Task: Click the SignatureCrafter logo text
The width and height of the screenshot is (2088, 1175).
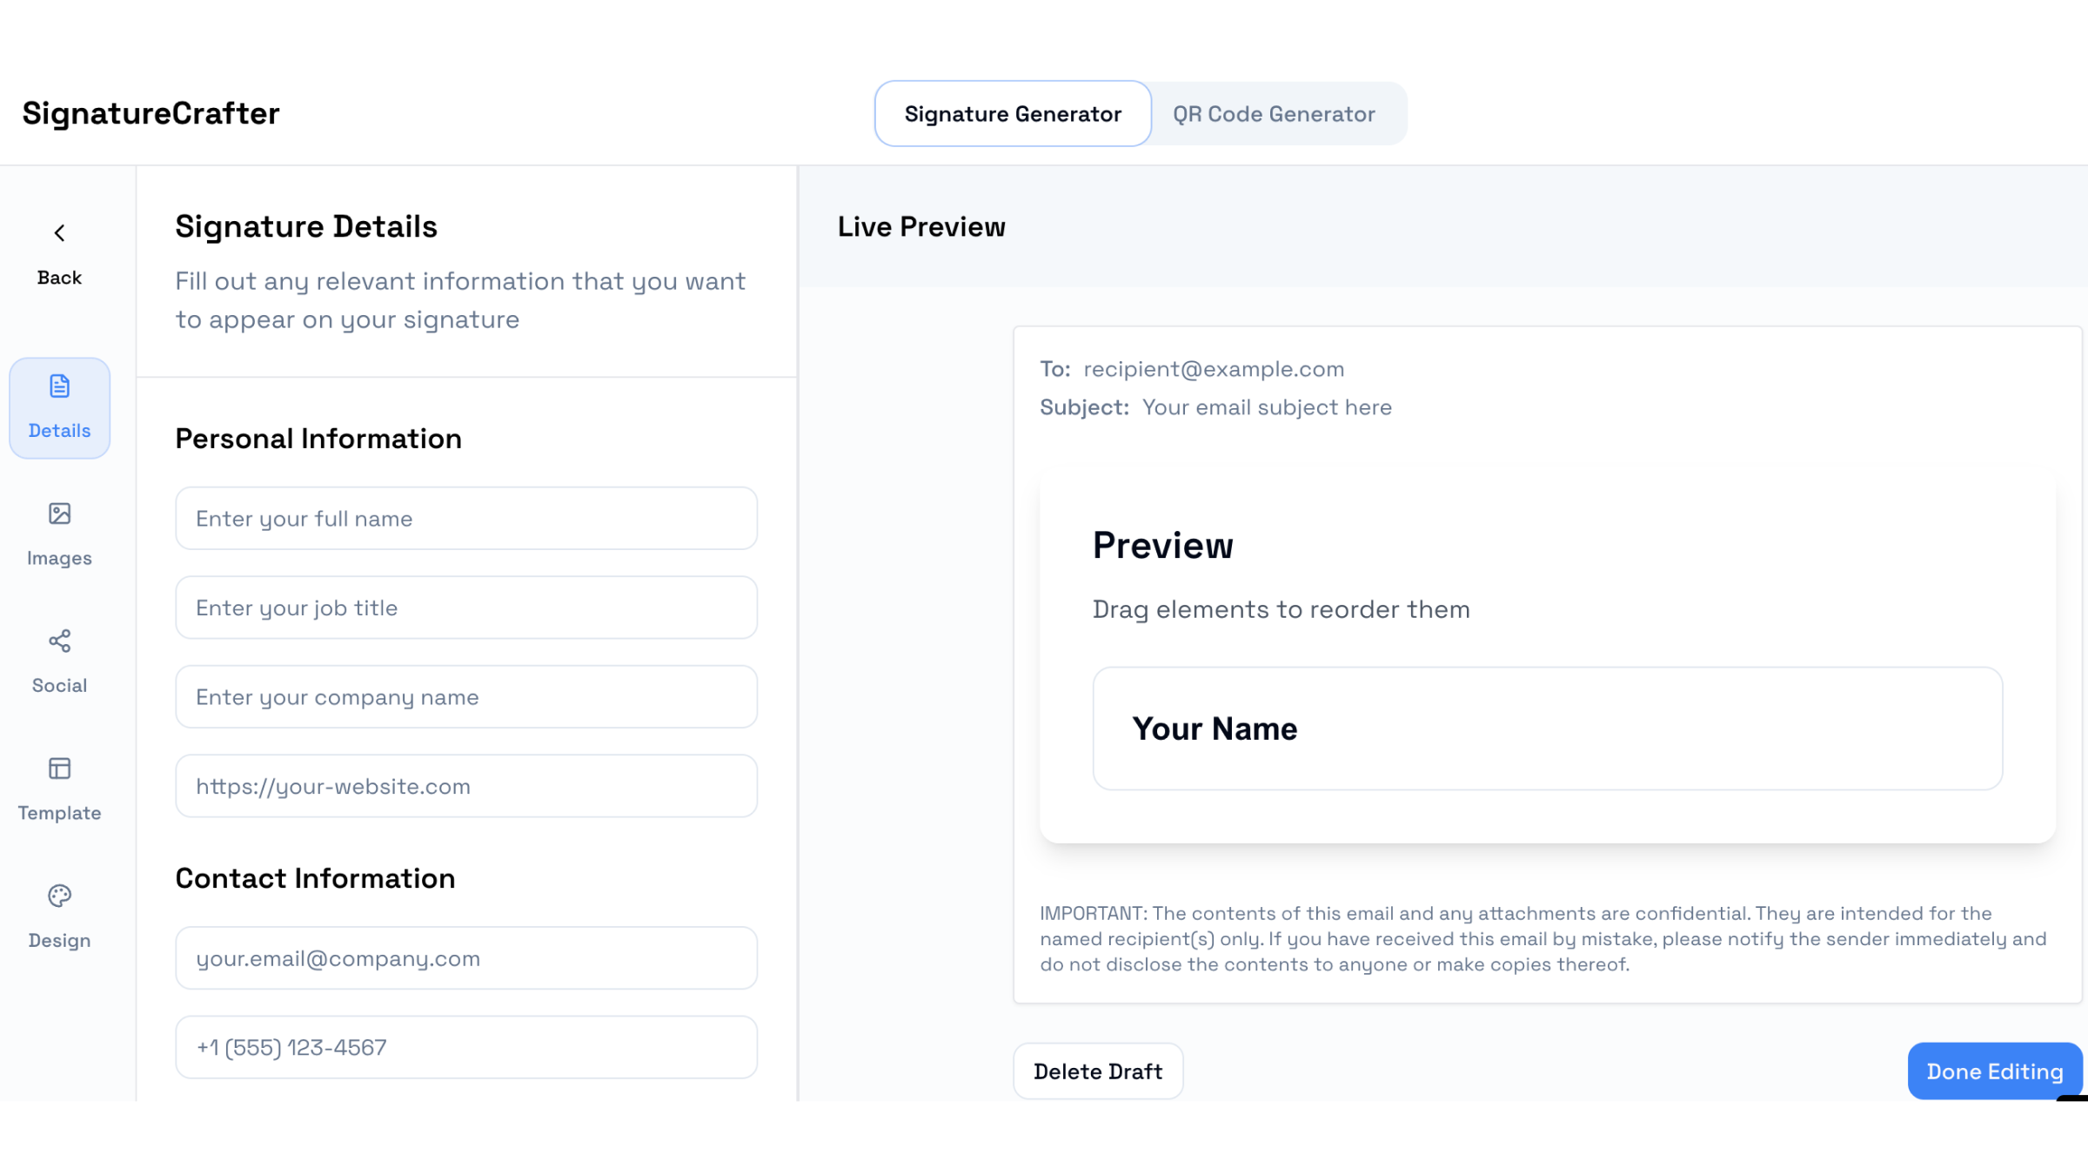Action: 151,114
